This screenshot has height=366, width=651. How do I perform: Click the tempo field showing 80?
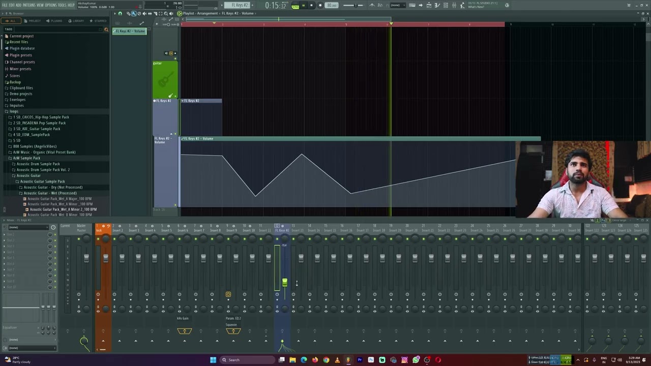332,6
